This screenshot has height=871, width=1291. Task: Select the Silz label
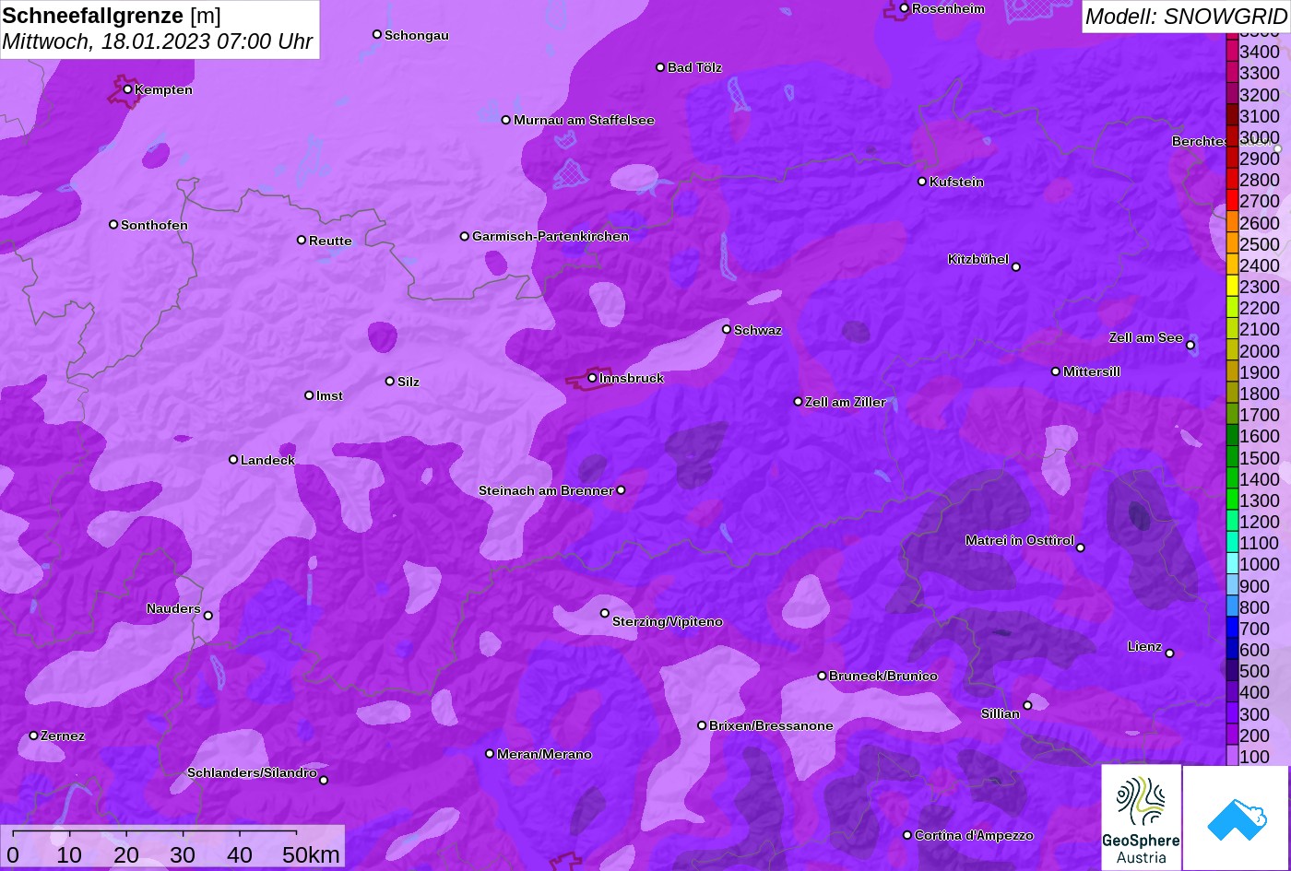coord(409,382)
